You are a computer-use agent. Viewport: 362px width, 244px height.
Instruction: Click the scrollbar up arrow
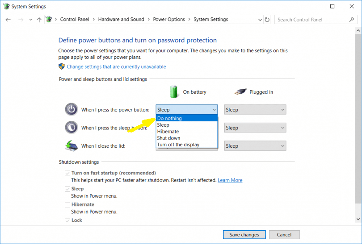tap(358, 30)
